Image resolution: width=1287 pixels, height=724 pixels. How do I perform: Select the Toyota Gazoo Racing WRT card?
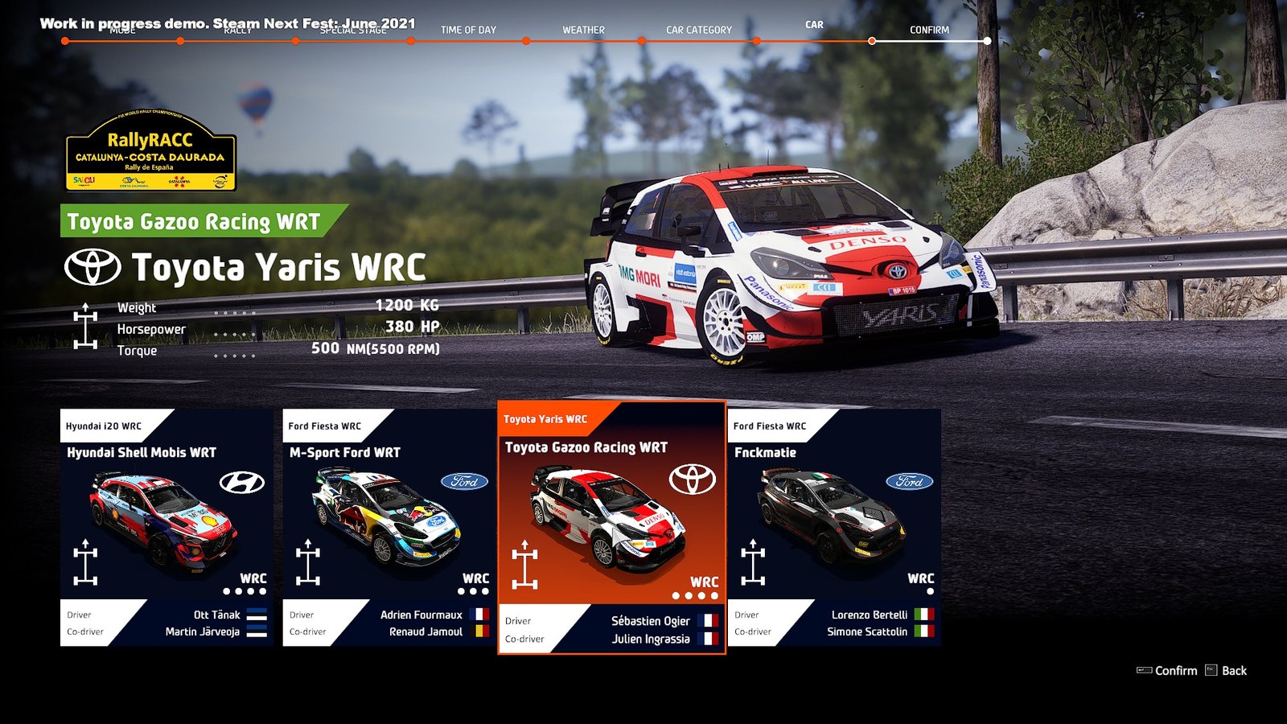[611, 527]
